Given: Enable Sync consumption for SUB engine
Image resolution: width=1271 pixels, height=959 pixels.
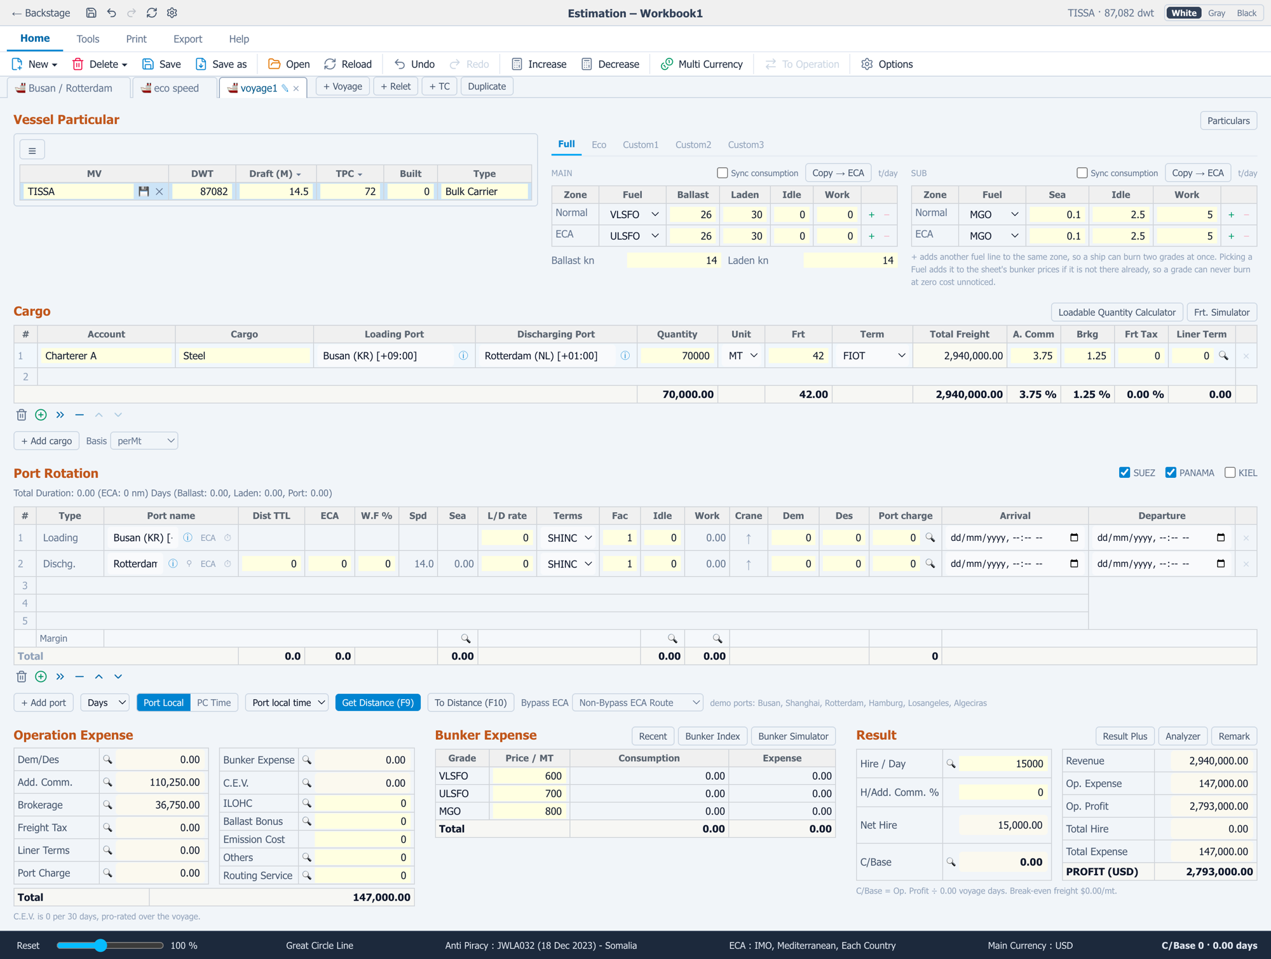Looking at the screenshot, I should tap(1082, 173).
